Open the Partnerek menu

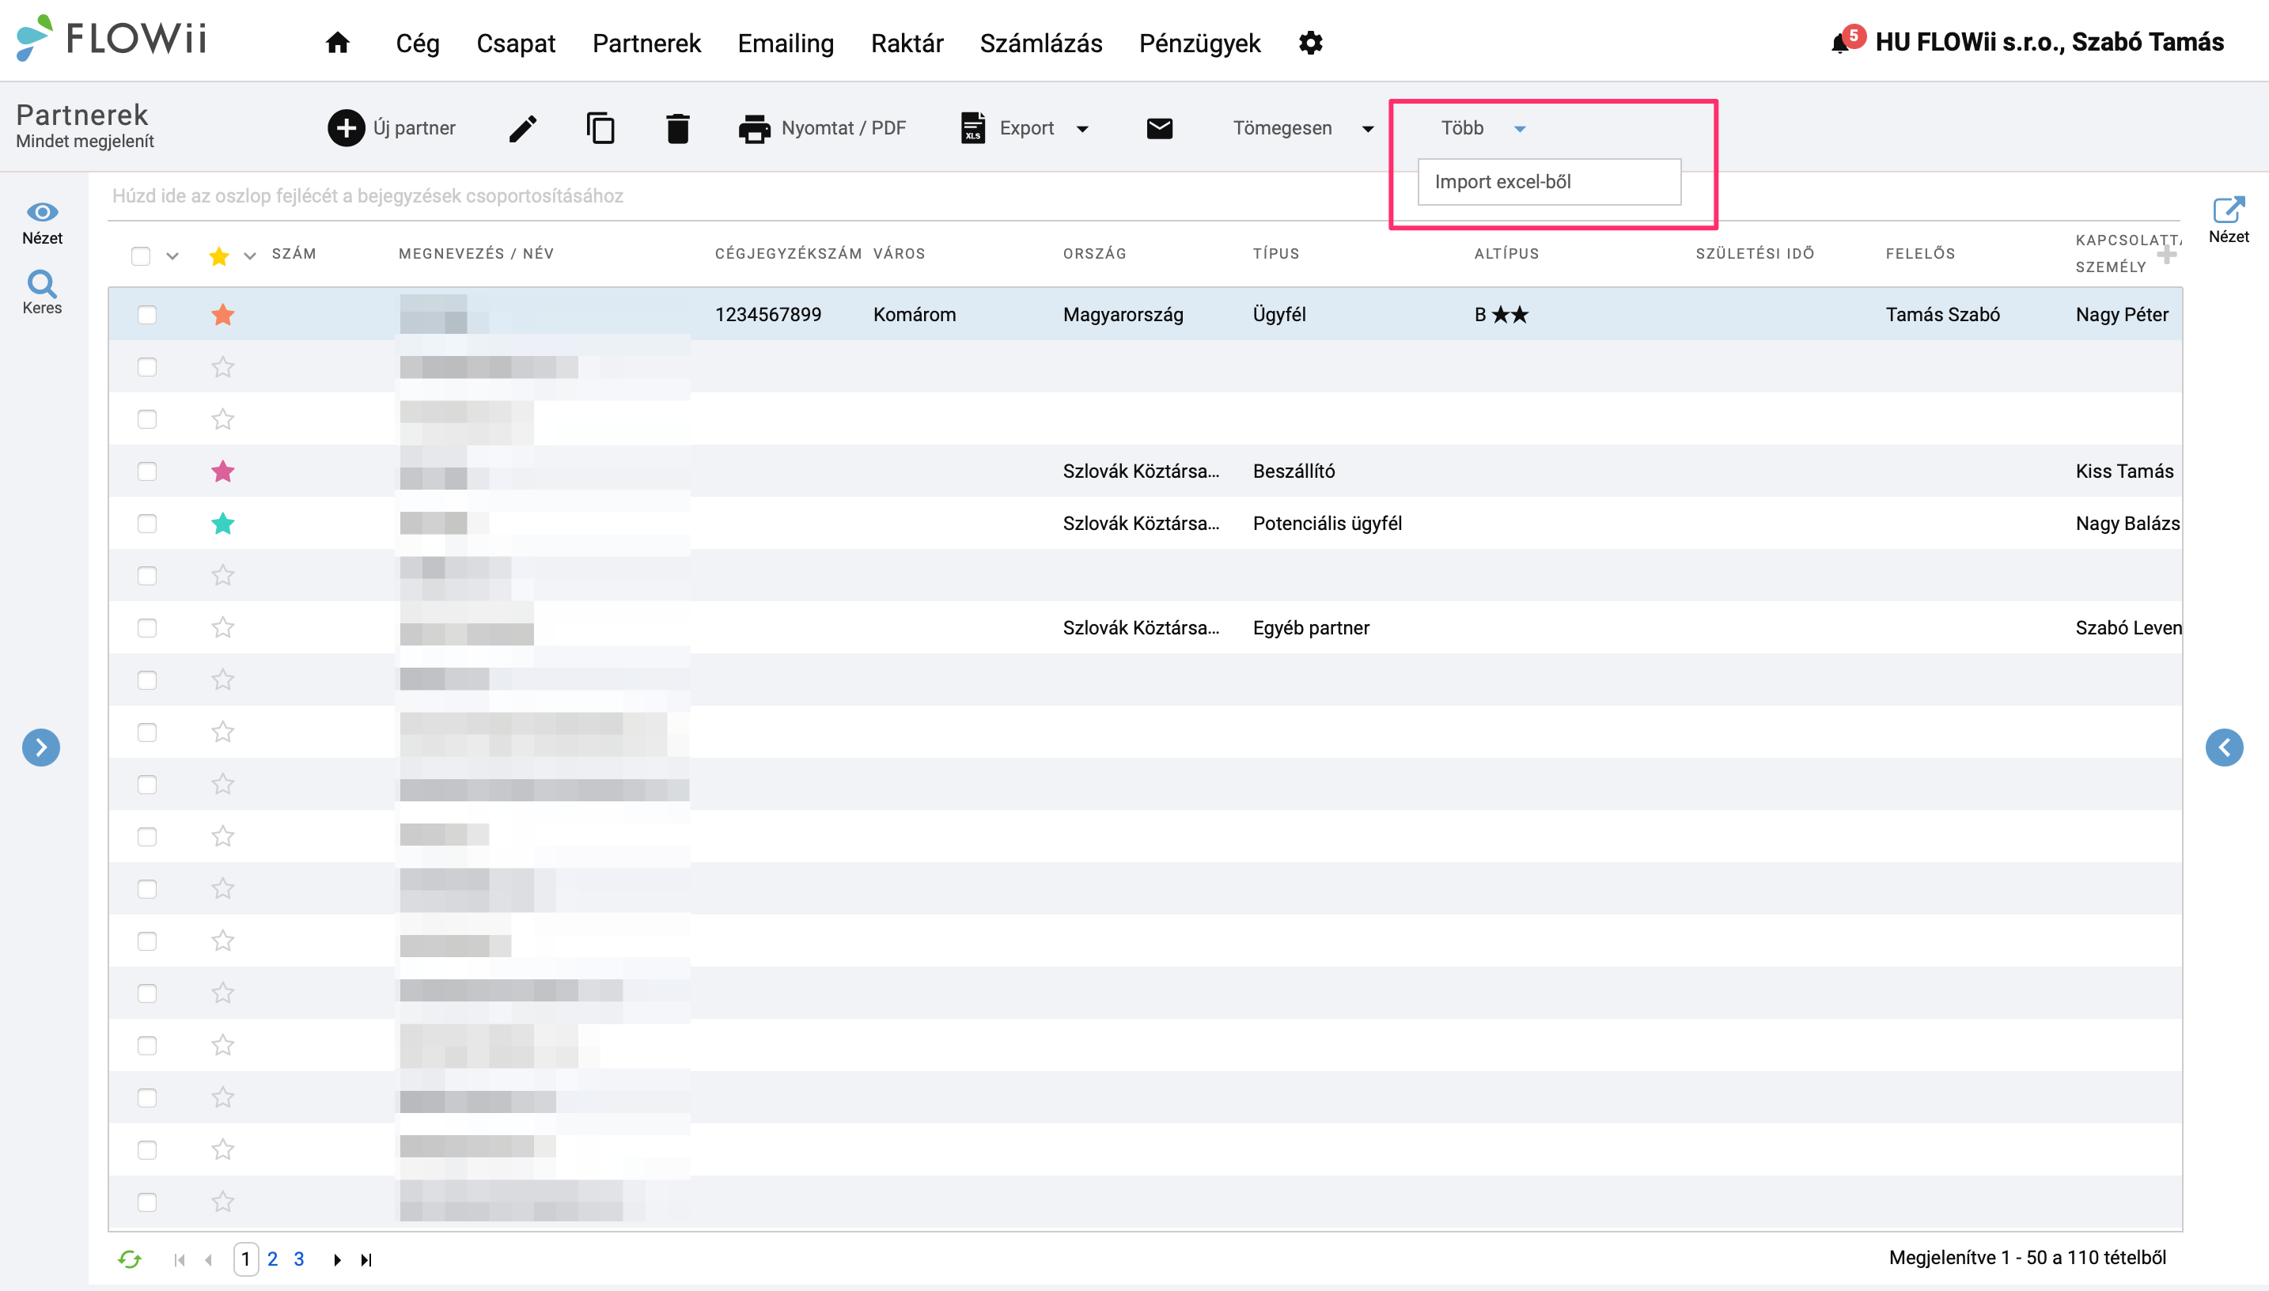646,43
